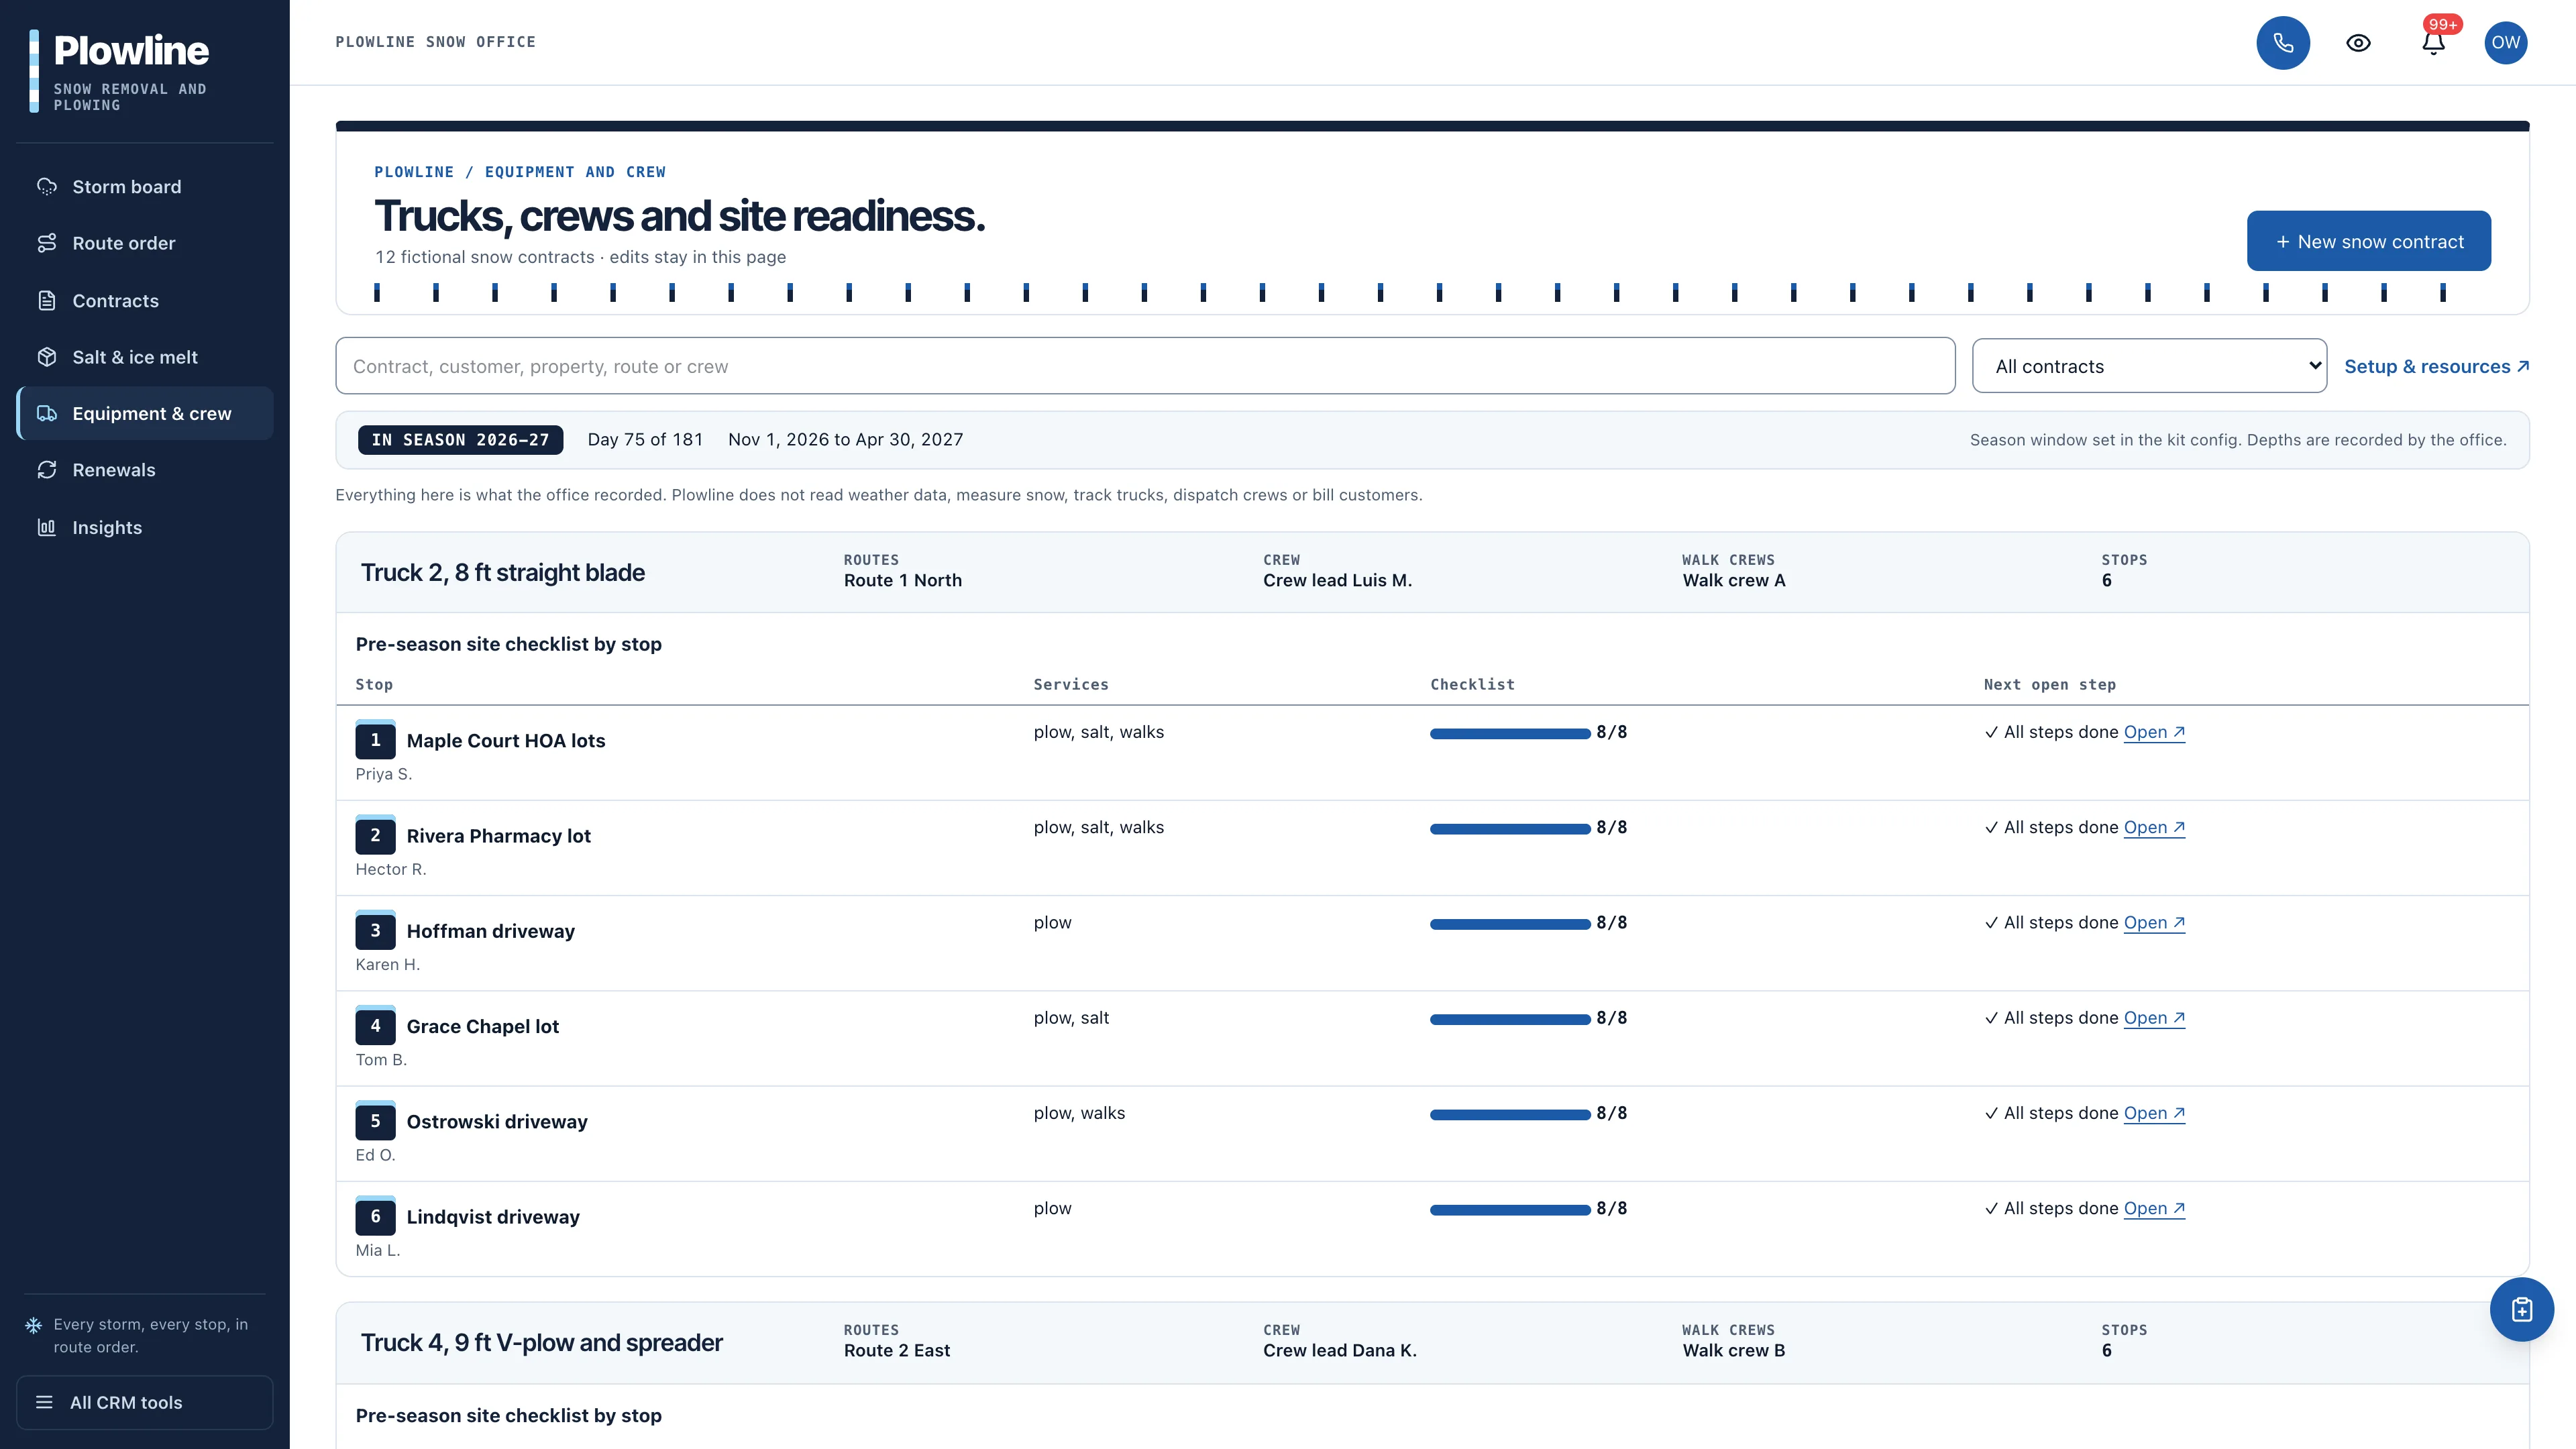Screen dimensions: 2576x1449
Task: Open the Storm board page
Action: (x=145, y=187)
